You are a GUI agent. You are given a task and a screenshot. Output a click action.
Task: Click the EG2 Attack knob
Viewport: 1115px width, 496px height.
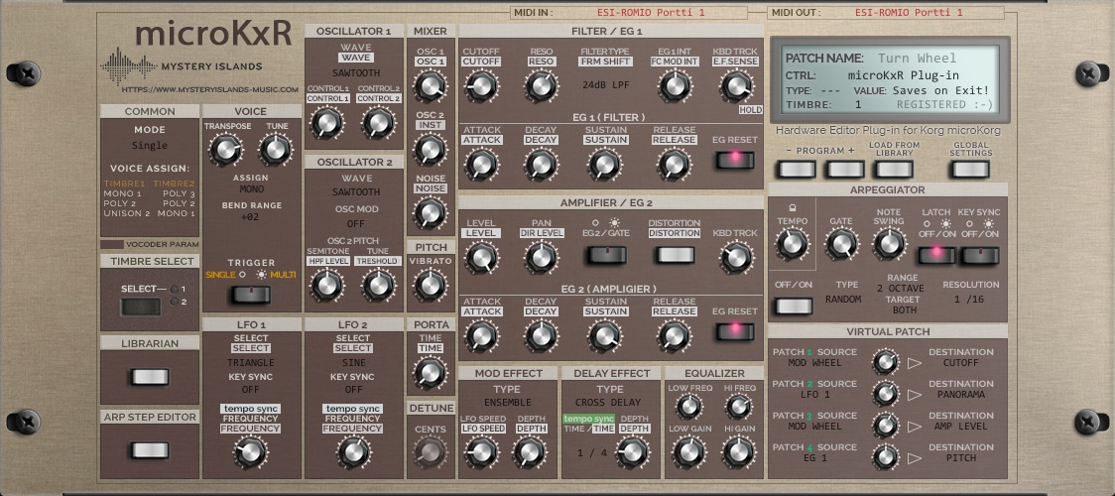pyautogui.click(x=481, y=335)
